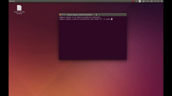Open the red recorder indicator in top panel
The height and width of the screenshot is (96, 172).
pyautogui.click(x=133, y=1)
